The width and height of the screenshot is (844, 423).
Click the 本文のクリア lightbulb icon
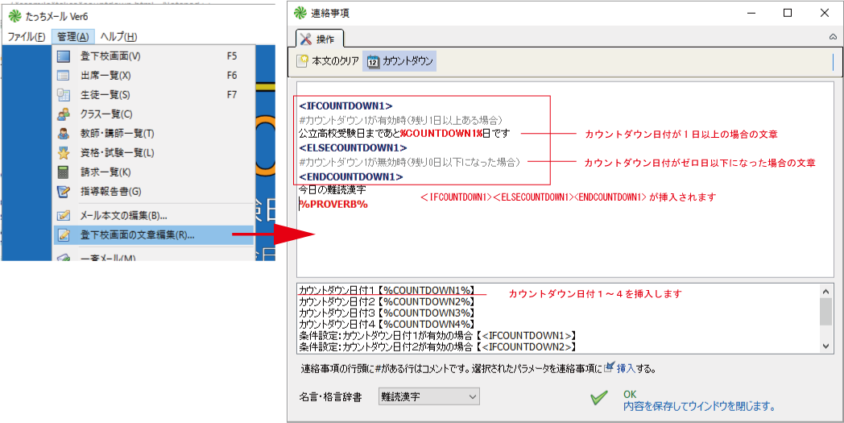pyautogui.click(x=303, y=61)
